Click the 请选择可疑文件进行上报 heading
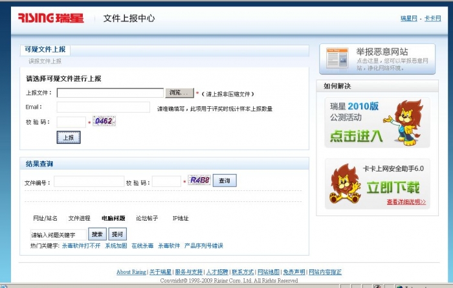 click(63, 78)
